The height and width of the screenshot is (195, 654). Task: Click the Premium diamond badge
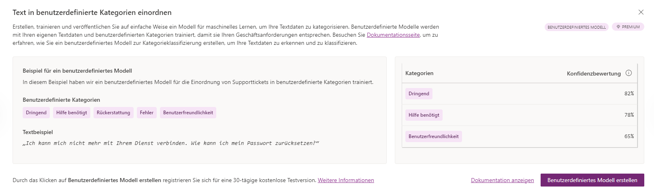point(628,27)
